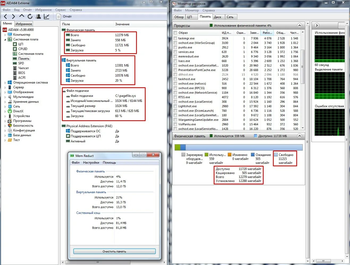Collapse the Физическая память section in Resource Monitor
The image size is (350, 265).
[x=300, y=136]
